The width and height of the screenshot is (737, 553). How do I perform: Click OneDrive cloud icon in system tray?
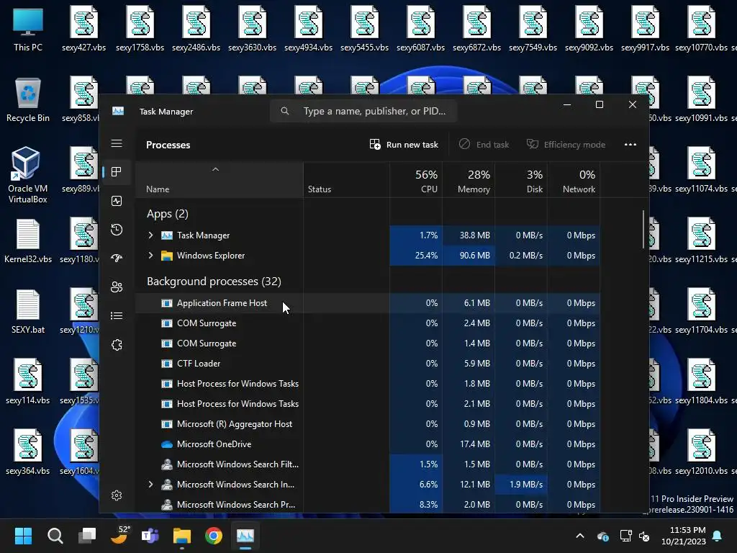click(603, 536)
